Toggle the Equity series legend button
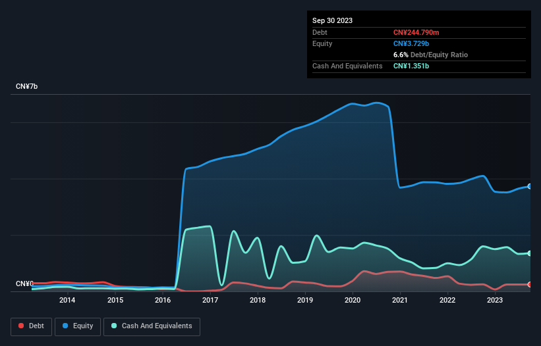The image size is (541, 346). pyautogui.click(x=78, y=326)
